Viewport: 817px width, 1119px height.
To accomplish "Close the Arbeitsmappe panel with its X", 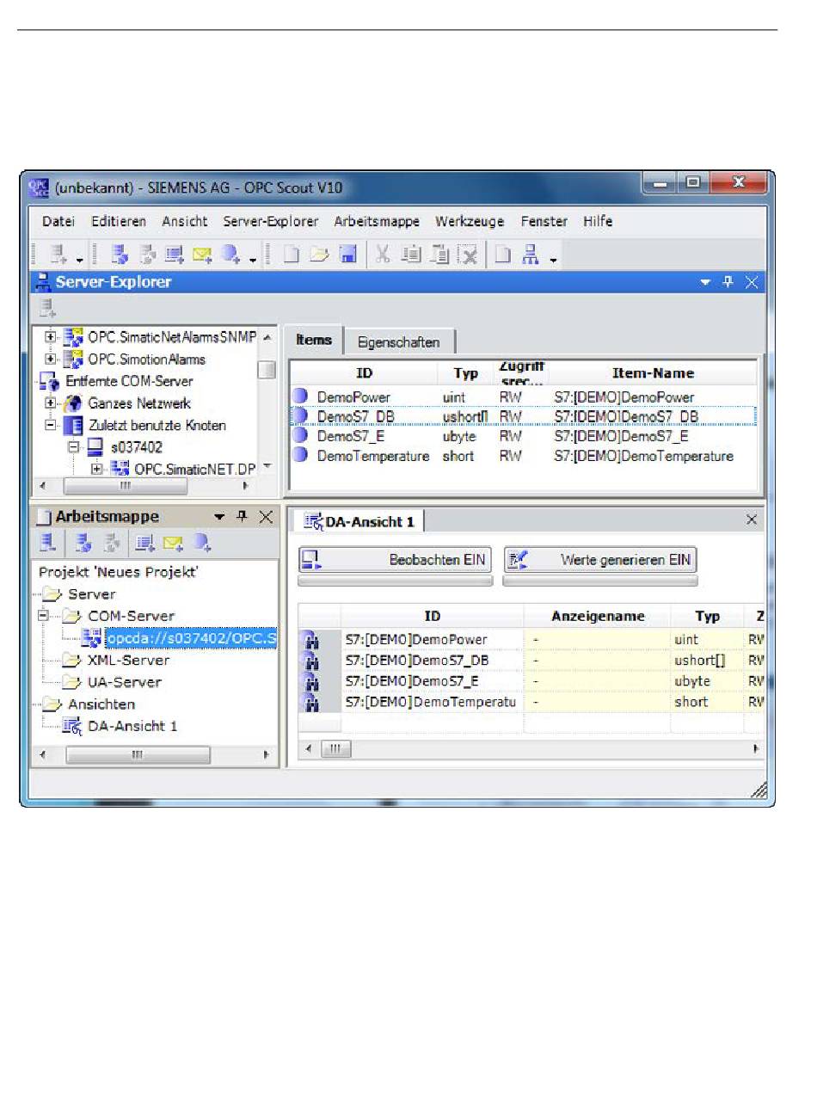I will 266,516.
